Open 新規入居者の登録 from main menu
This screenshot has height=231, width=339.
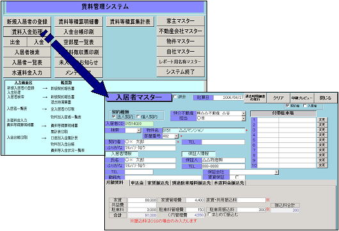(x=27, y=22)
